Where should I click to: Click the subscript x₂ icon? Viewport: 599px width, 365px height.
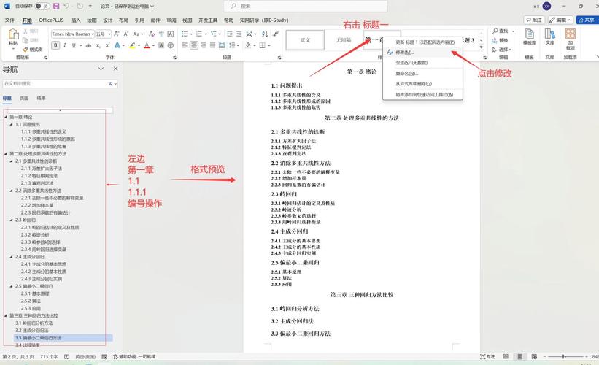pos(98,45)
